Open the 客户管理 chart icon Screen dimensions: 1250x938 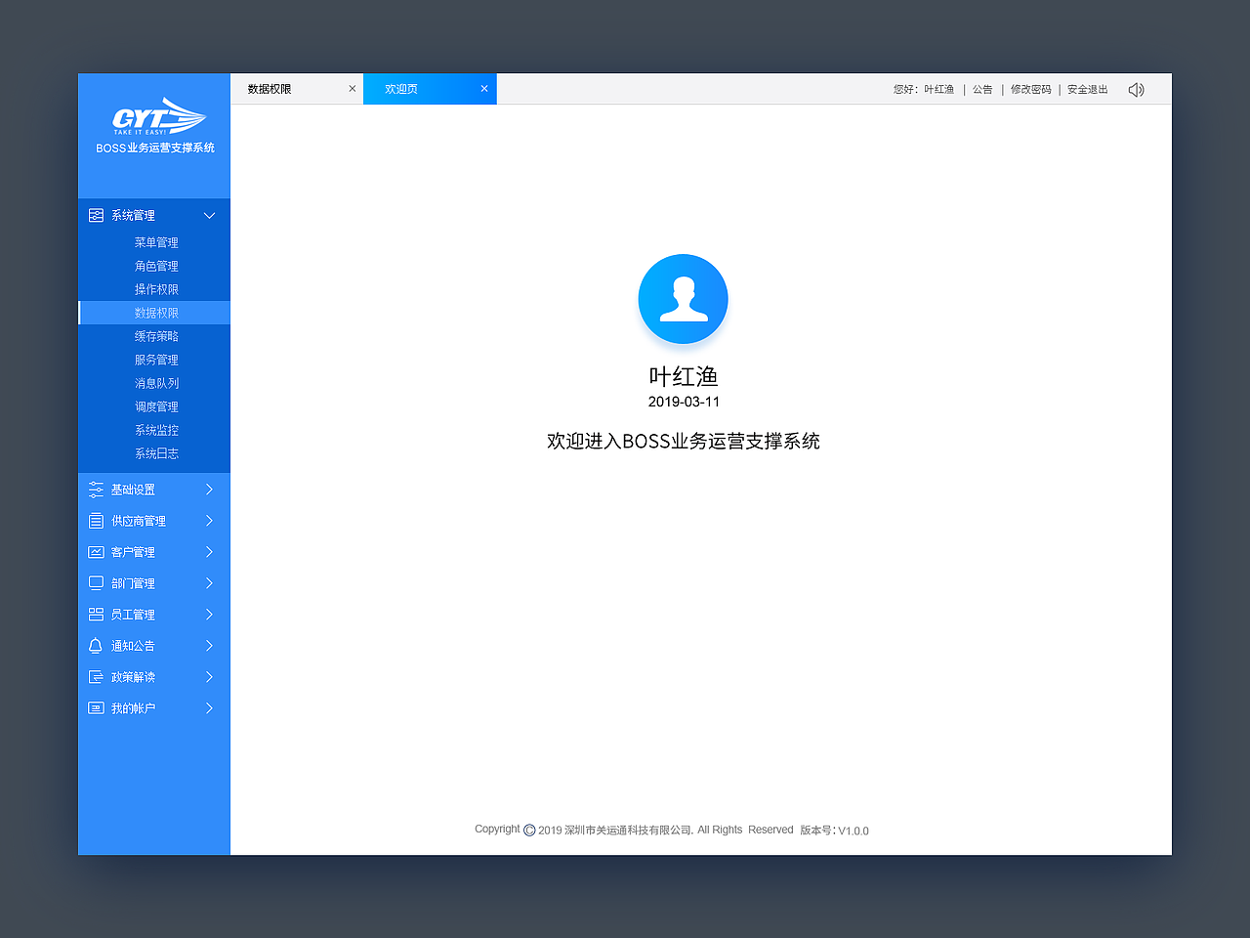point(96,551)
